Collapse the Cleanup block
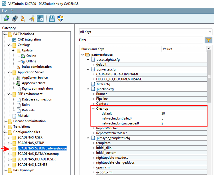 coord(93,108)
